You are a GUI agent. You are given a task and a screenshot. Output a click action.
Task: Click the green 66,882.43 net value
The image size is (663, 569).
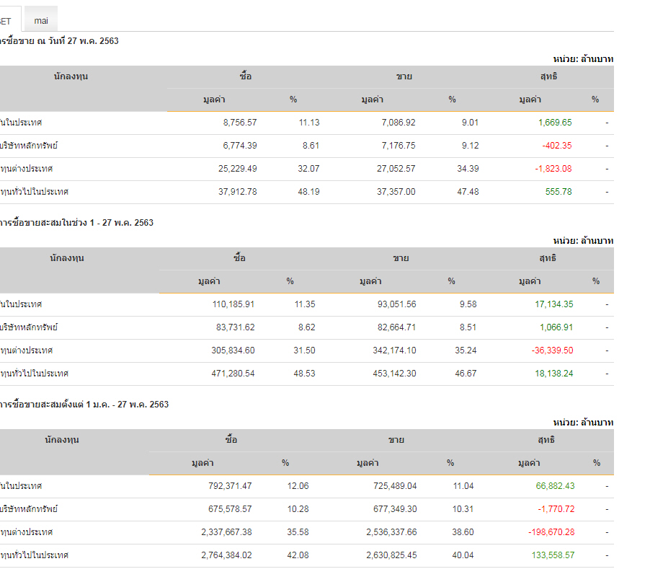coord(555,486)
